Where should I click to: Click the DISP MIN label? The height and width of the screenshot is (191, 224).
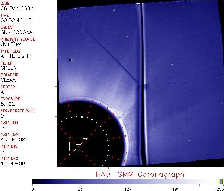click(x=9, y=147)
